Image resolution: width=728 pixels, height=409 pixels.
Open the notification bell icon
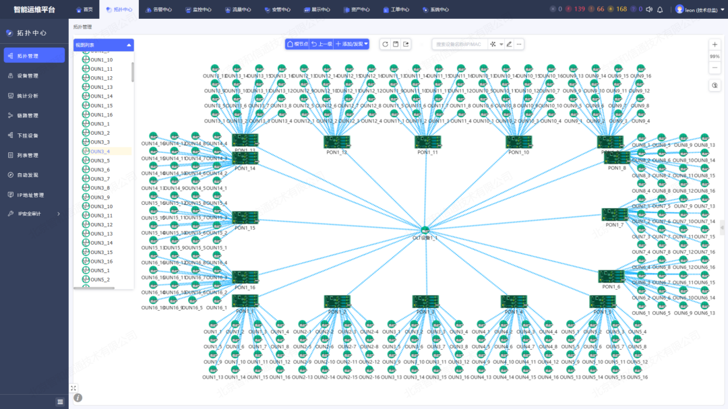tap(660, 9)
